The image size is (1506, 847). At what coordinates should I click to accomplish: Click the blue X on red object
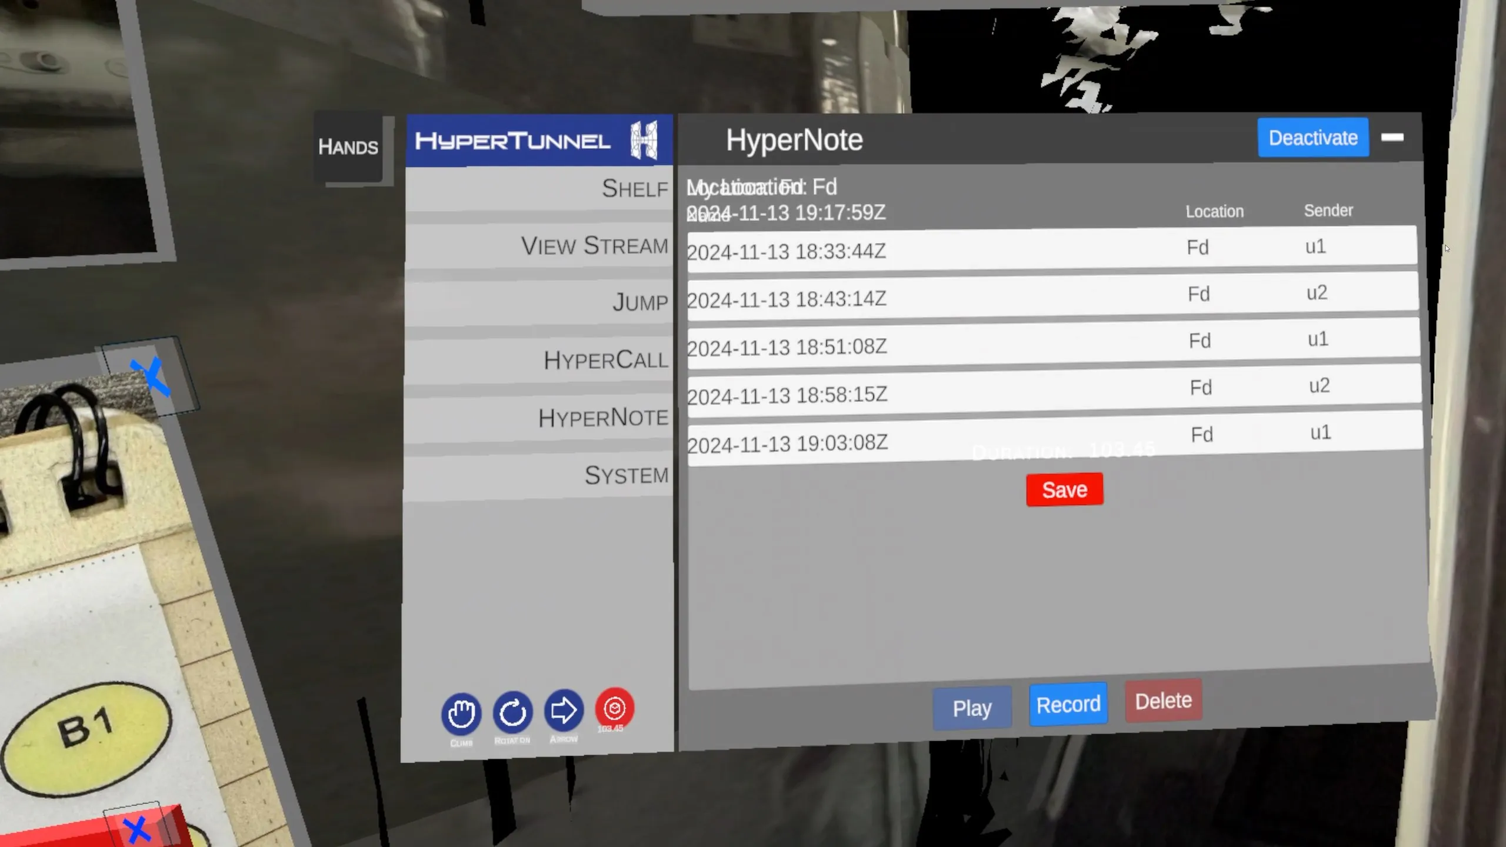tap(138, 830)
